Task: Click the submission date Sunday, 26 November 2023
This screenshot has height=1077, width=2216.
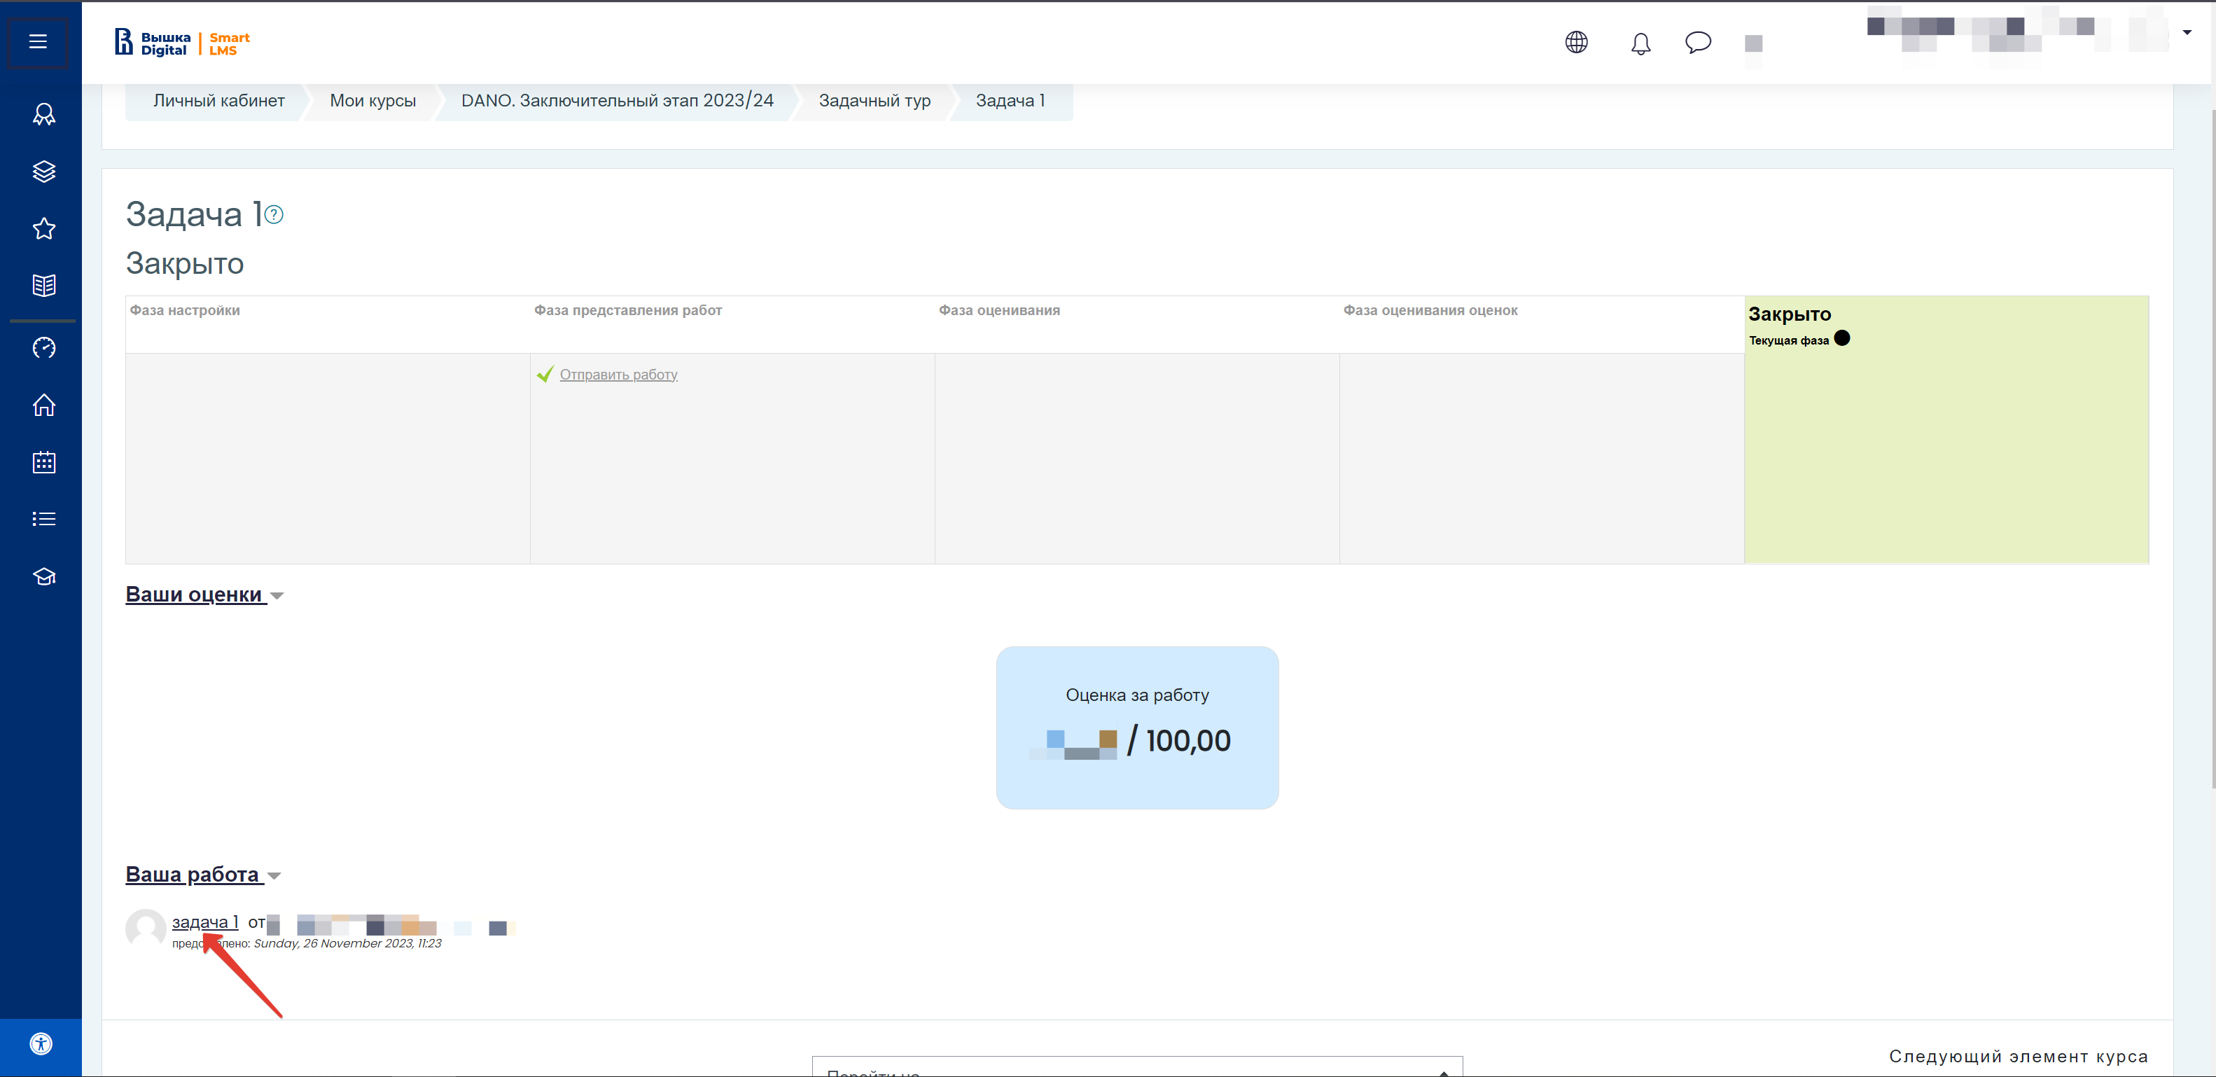Action: 347,944
